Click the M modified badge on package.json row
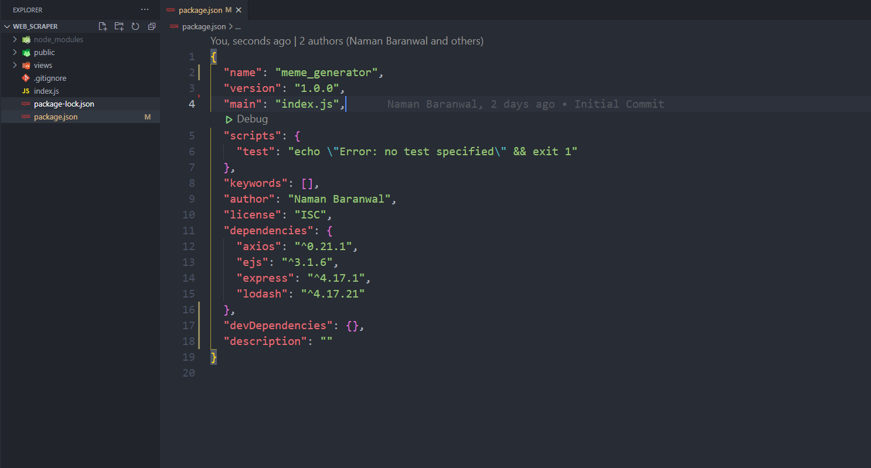Viewport: 871px width, 468px height. click(x=148, y=117)
